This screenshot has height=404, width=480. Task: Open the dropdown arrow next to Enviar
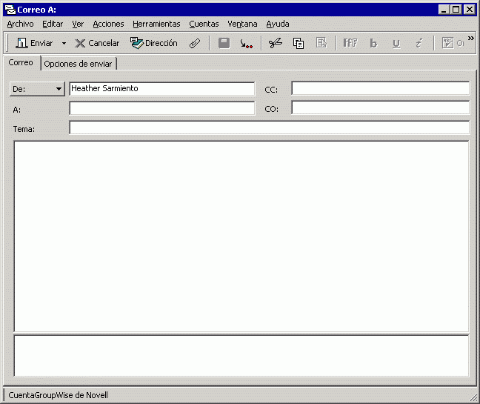click(x=64, y=43)
